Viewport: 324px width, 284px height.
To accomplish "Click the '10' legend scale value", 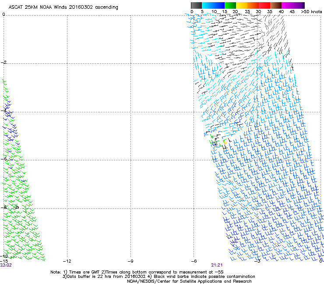I will click(x=214, y=12).
